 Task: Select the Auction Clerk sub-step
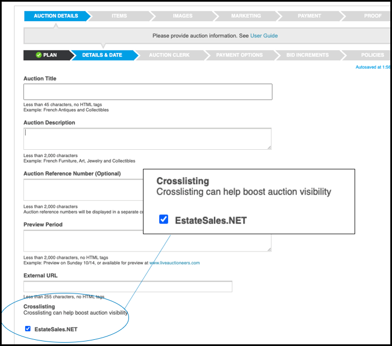(169, 55)
